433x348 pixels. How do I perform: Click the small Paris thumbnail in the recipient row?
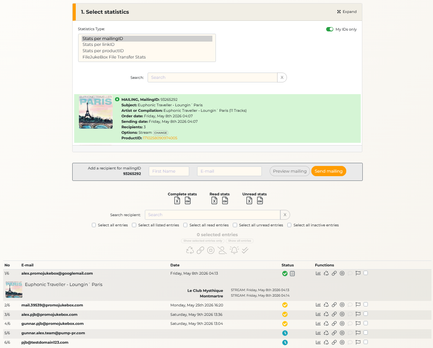pos(14,289)
